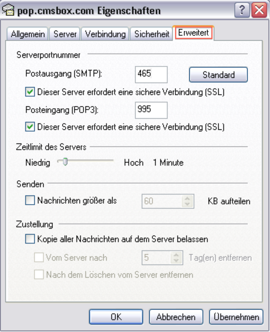The image size is (270, 332).
Task: Select the Verbindung tab
Action: 105,34
